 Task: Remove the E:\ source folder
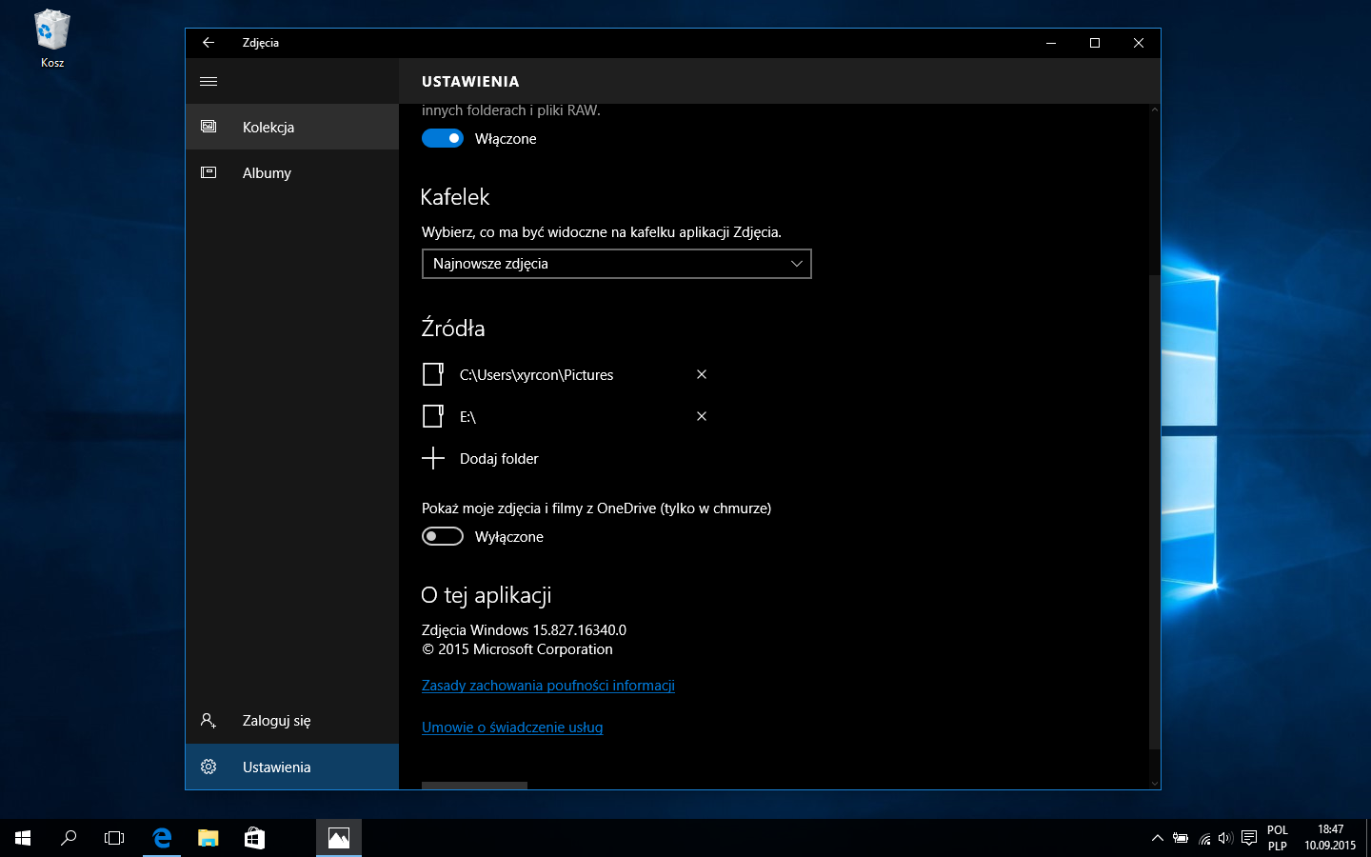[x=702, y=416]
